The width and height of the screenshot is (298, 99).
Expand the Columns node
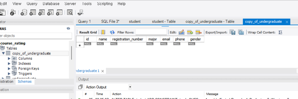(9, 58)
